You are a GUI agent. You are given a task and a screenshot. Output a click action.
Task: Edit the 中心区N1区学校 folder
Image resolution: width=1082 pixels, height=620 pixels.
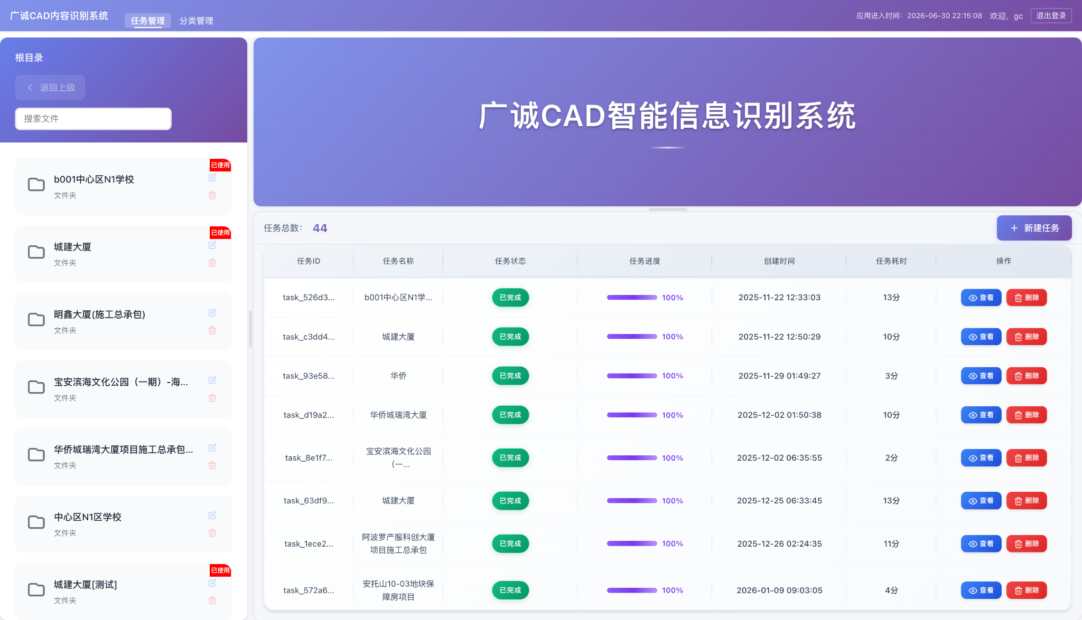[212, 516]
